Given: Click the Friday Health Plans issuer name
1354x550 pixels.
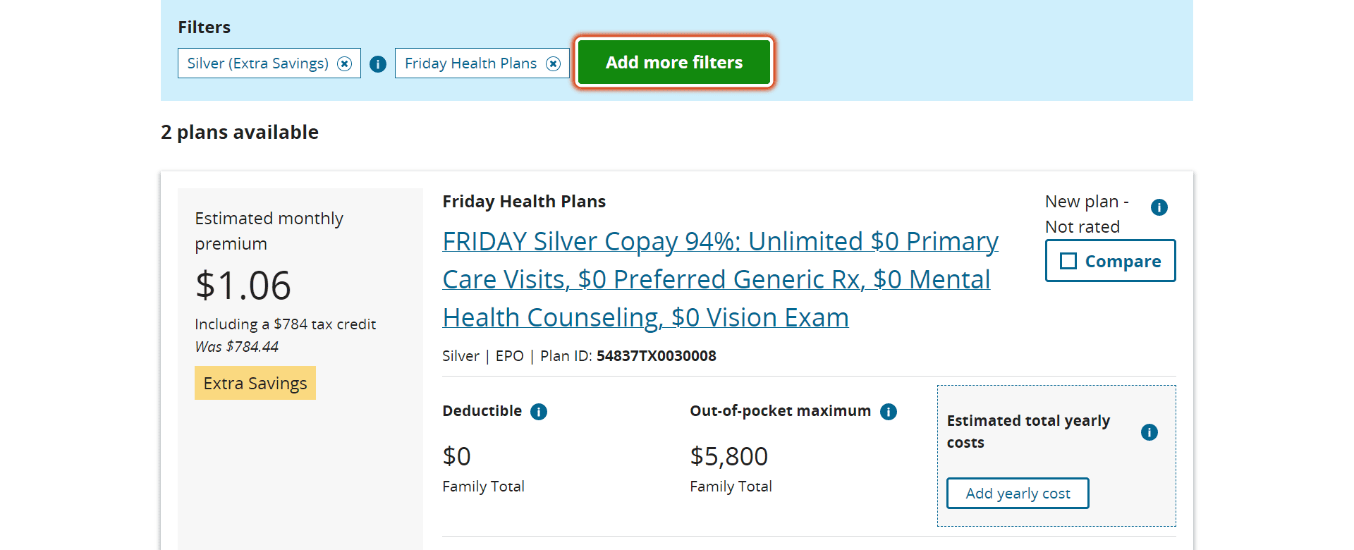Looking at the screenshot, I should 524,202.
